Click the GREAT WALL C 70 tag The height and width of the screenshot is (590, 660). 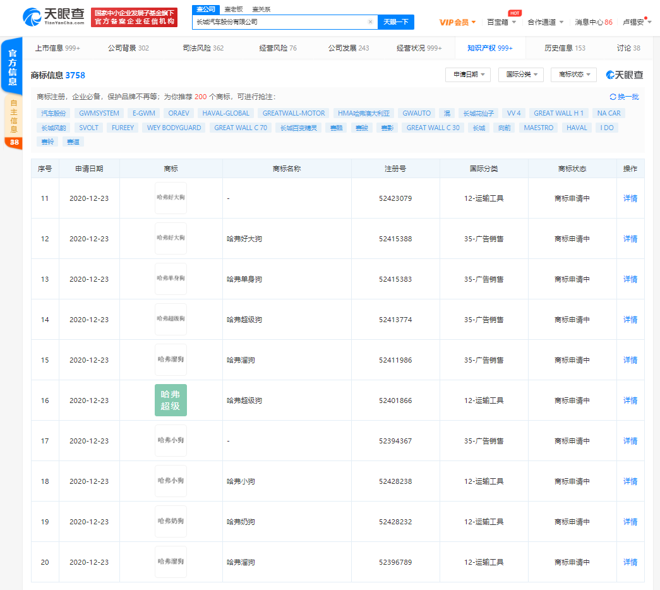point(241,128)
